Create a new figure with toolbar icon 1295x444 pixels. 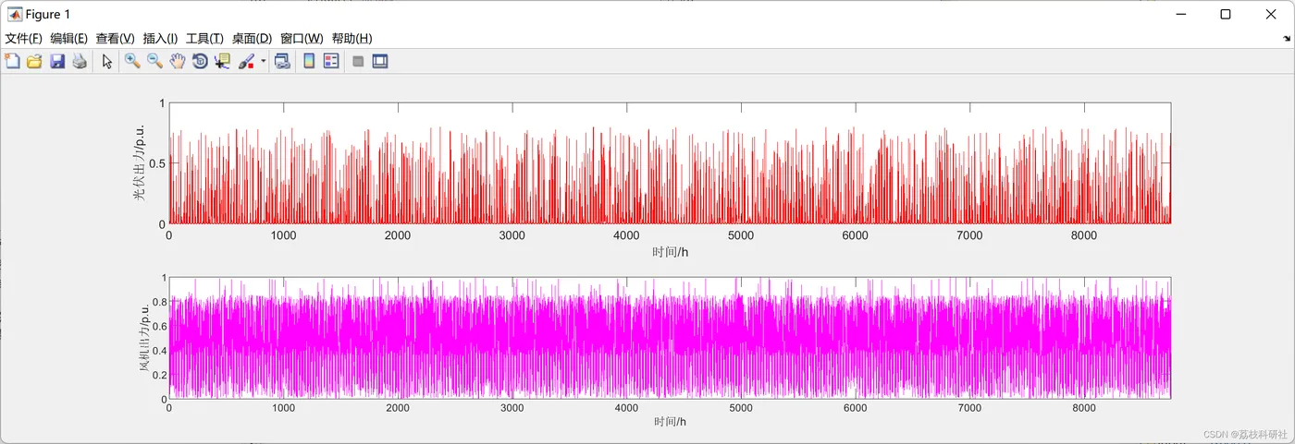tap(12, 62)
